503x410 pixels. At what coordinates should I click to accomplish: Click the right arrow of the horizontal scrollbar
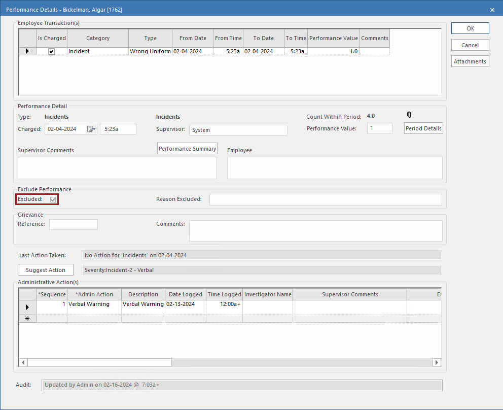pos(437,362)
